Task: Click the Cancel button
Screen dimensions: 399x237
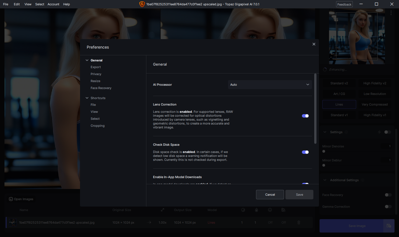Action: 270,195
